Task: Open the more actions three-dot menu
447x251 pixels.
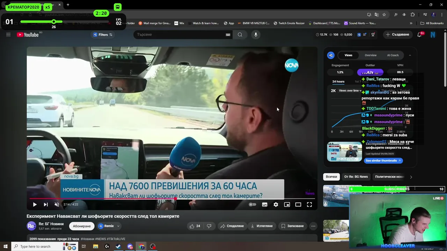Action: point(313,226)
